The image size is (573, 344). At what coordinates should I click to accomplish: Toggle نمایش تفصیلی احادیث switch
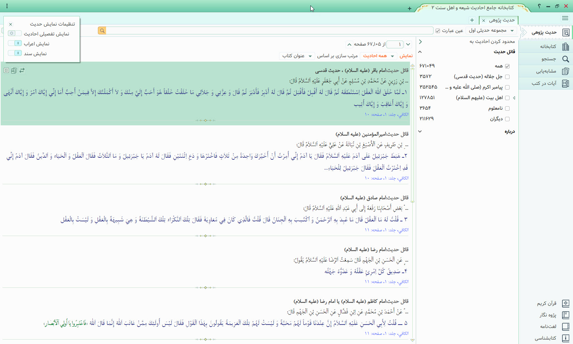pos(15,33)
